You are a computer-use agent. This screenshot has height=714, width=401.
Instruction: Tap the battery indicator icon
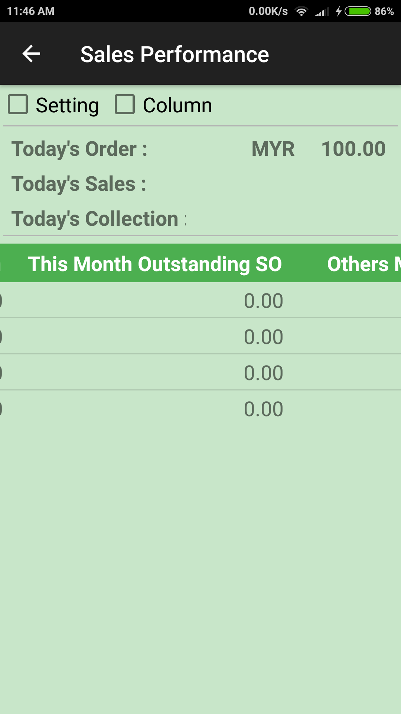coord(358,11)
